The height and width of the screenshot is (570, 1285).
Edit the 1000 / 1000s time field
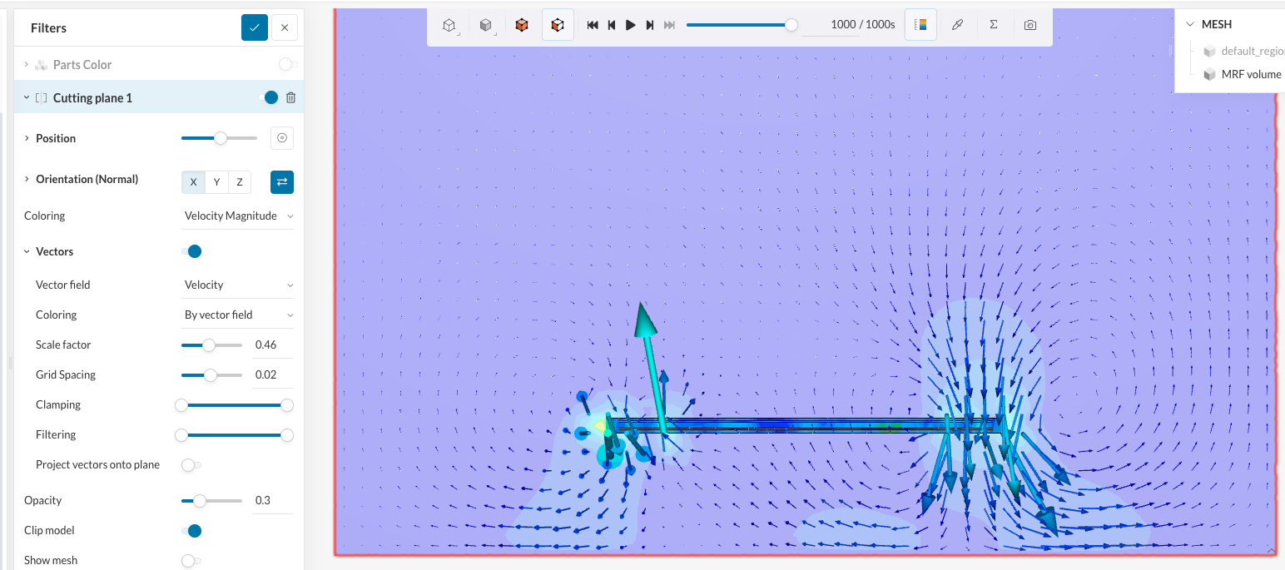click(x=849, y=25)
